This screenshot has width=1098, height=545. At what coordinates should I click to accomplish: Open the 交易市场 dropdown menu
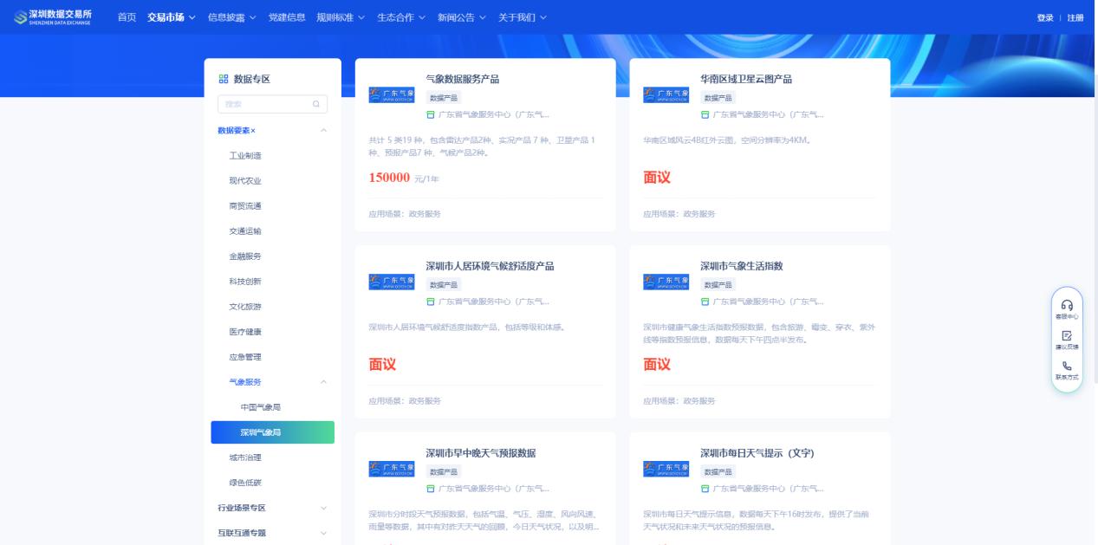click(172, 17)
